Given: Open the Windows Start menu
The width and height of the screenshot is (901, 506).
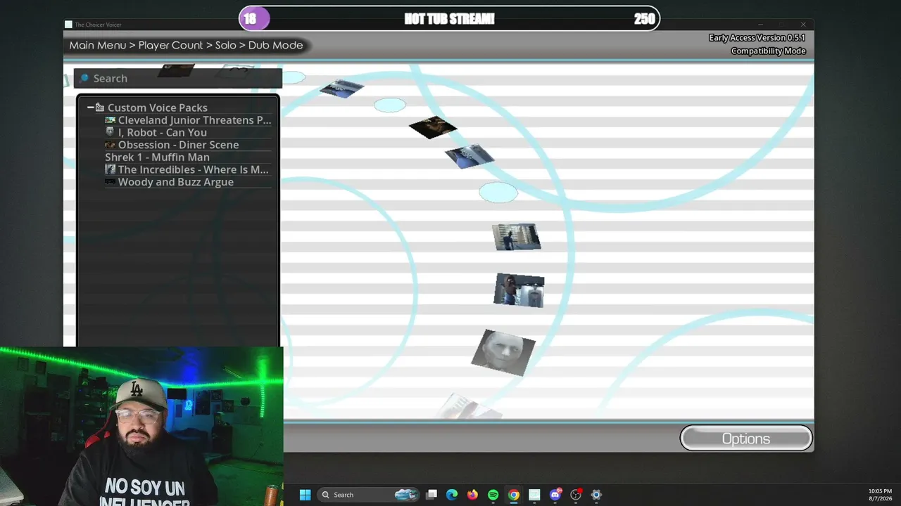Looking at the screenshot, I should click(305, 495).
